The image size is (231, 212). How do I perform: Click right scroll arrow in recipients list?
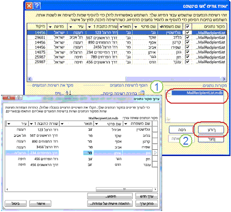pos(224,79)
